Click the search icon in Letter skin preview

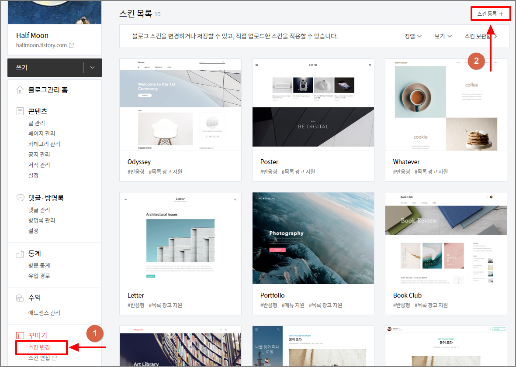click(x=235, y=199)
